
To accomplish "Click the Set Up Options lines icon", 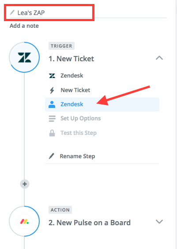I will [52, 119].
